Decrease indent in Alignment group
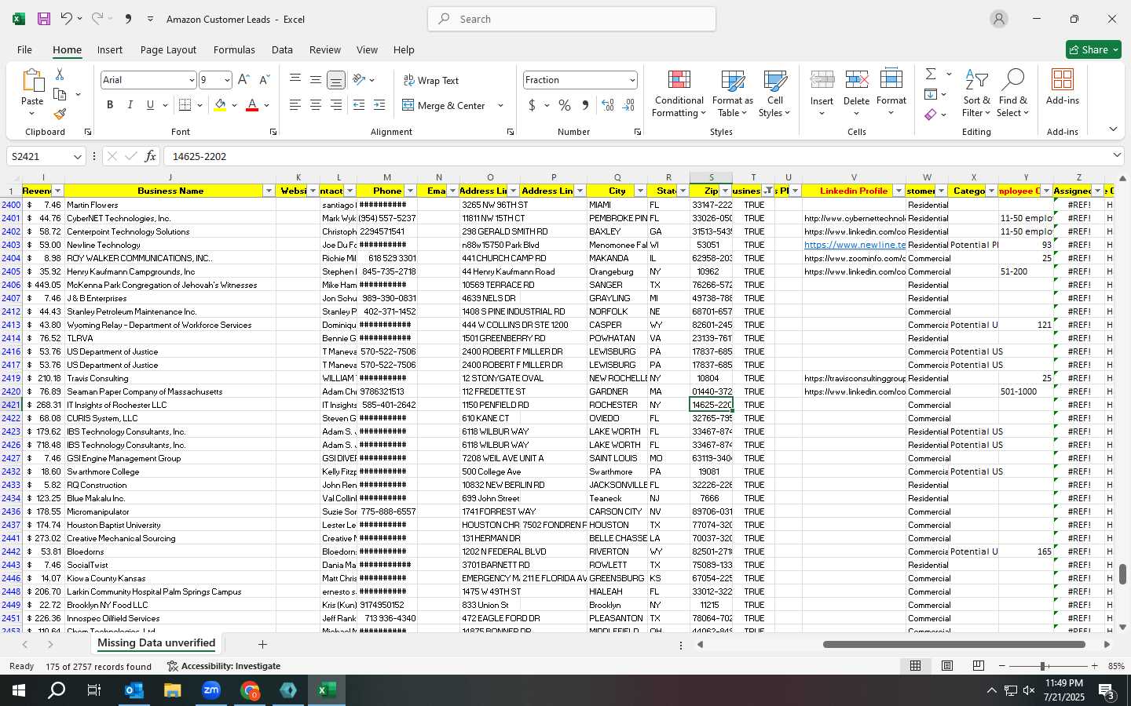The height and width of the screenshot is (706, 1131). click(359, 105)
